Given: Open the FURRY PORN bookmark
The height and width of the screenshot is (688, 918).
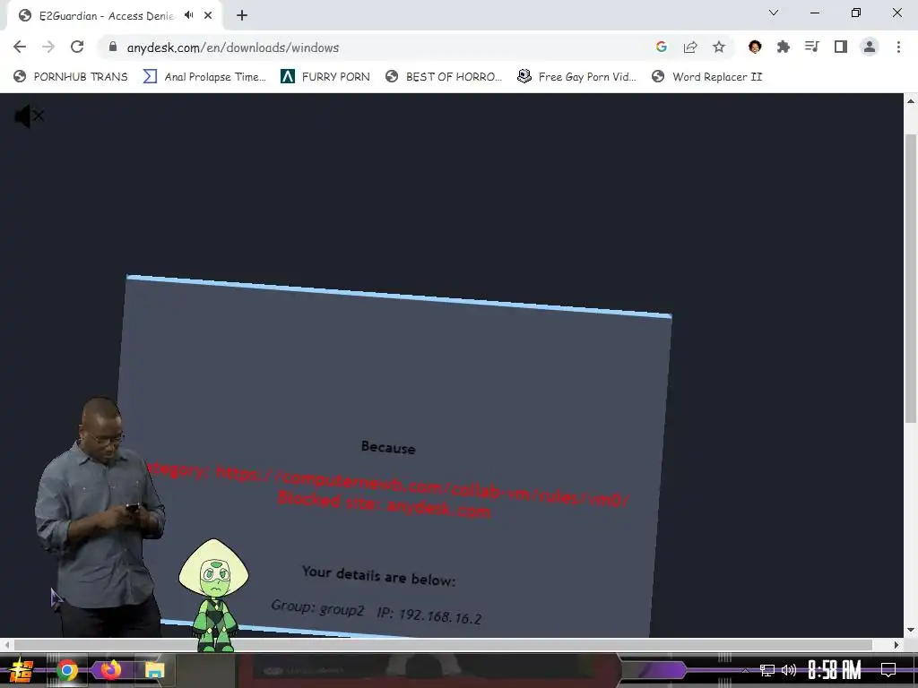Looking at the screenshot, I should click(325, 77).
